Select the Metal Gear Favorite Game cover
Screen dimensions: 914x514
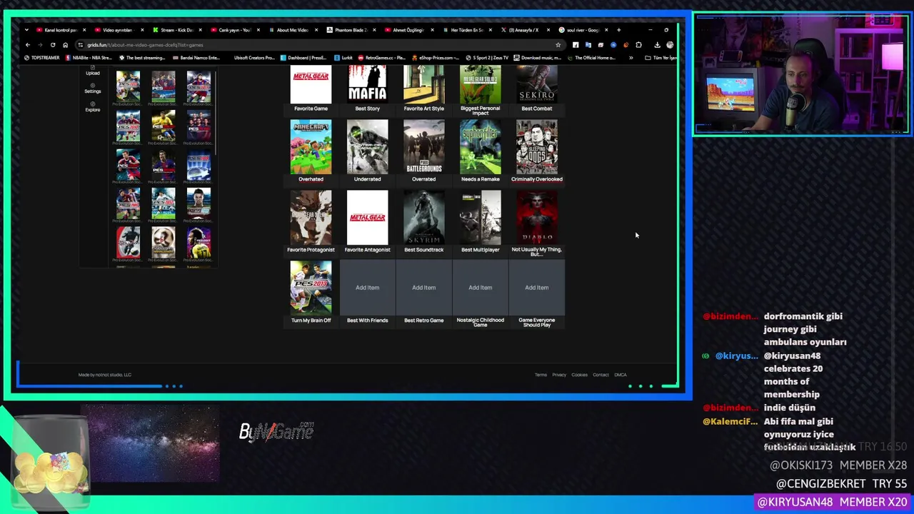pos(311,84)
